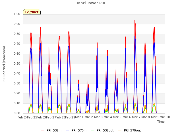Click the orange PRI_570out legend swatch
This screenshot has height=136, width=182.
click(120, 131)
